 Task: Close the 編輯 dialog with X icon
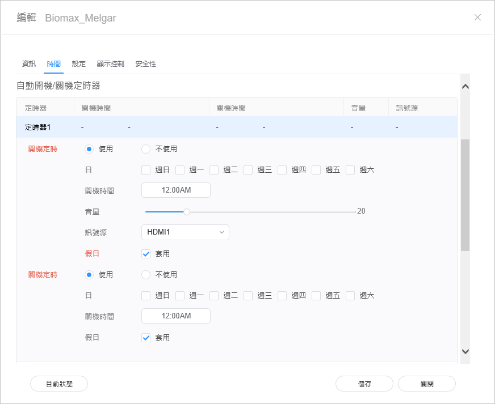tap(477, 18)
